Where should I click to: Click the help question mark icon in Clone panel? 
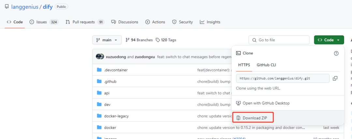tap(336, 53)
